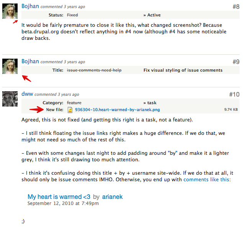The width and height of the screenshot is (243, 228).
Task: Open Bojhan's profile from comment #9
Action: [x=30, y=61]
